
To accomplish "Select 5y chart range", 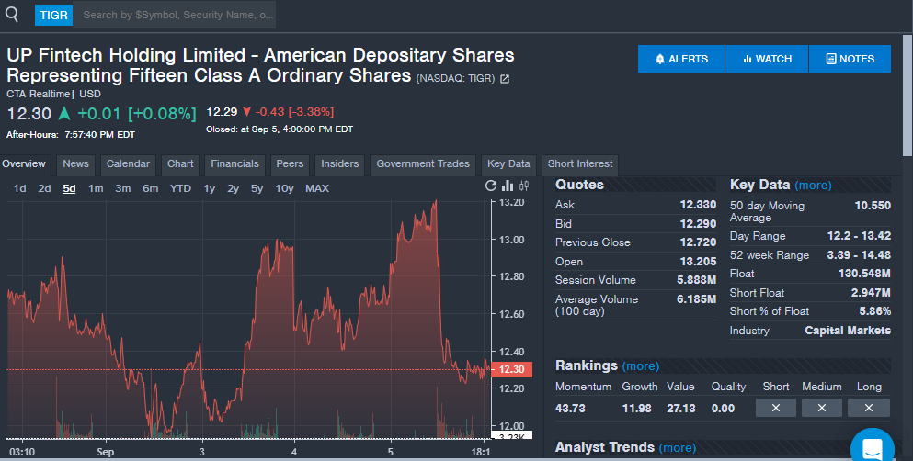I will click(257, 188).
